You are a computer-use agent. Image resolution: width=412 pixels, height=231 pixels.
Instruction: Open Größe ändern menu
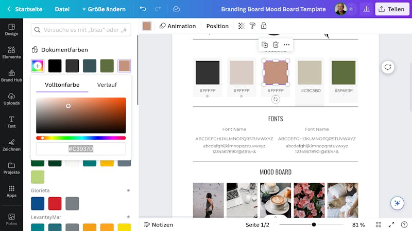104,9
